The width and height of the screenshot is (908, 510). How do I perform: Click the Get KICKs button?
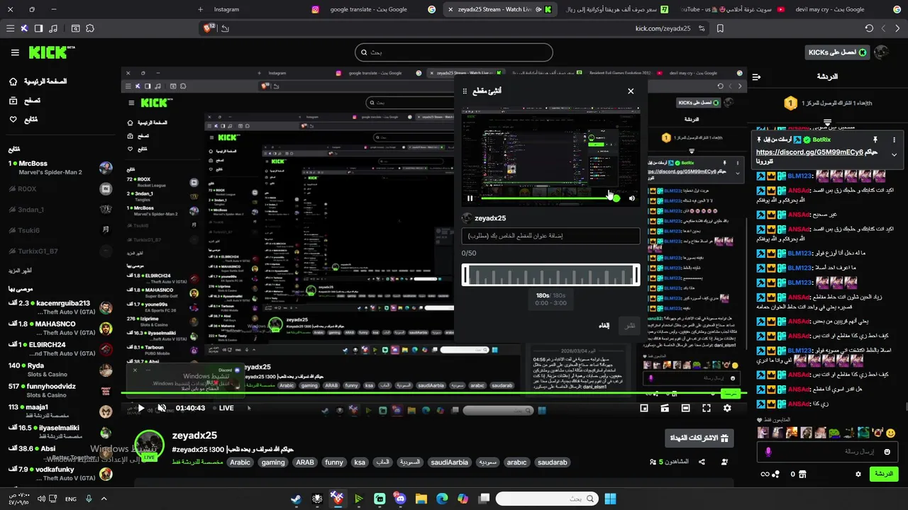(837, 52)
